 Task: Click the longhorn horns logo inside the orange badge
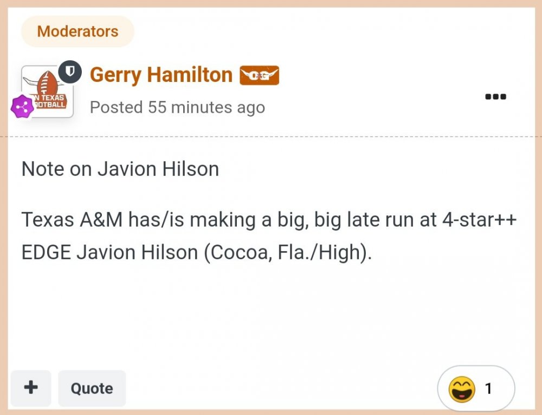(260, 75)
